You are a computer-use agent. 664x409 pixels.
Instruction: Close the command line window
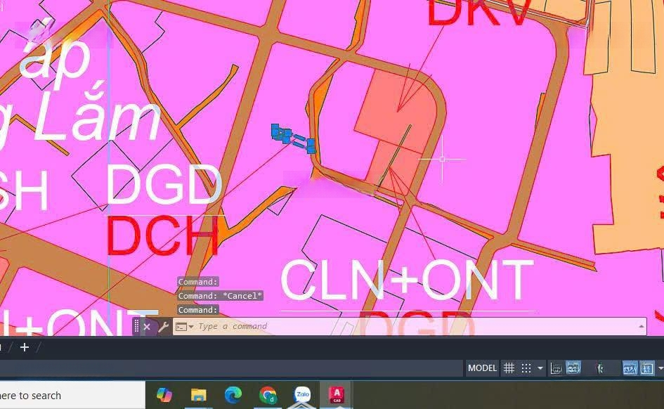tap(147, 327)
